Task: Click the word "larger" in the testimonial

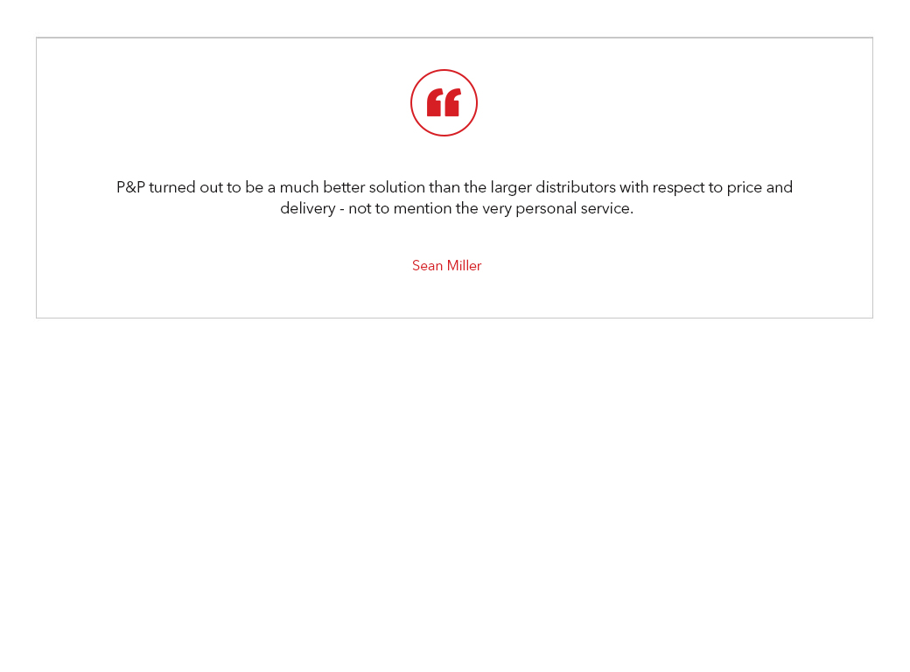Action: 511,188
